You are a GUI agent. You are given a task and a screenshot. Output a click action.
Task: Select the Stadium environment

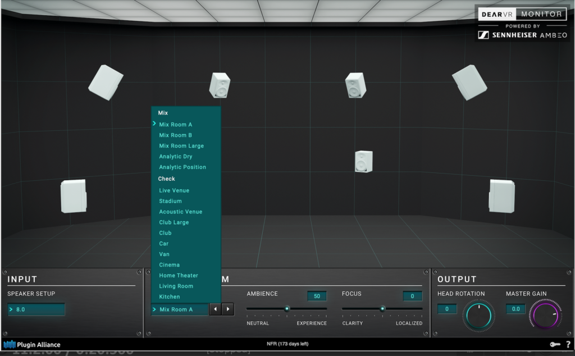(x=170, y=201)
